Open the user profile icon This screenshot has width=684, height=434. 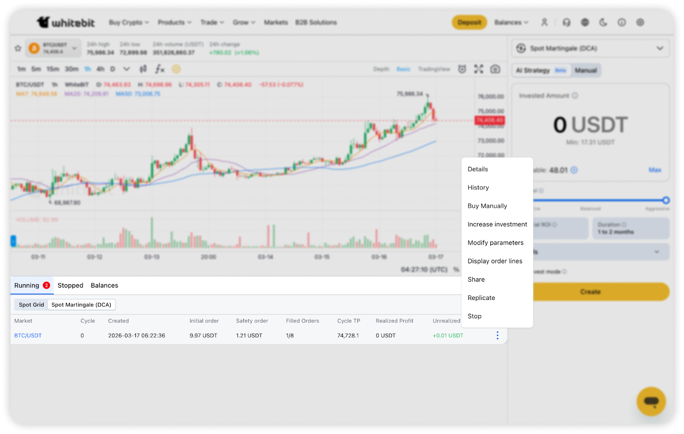click(544, 23)
